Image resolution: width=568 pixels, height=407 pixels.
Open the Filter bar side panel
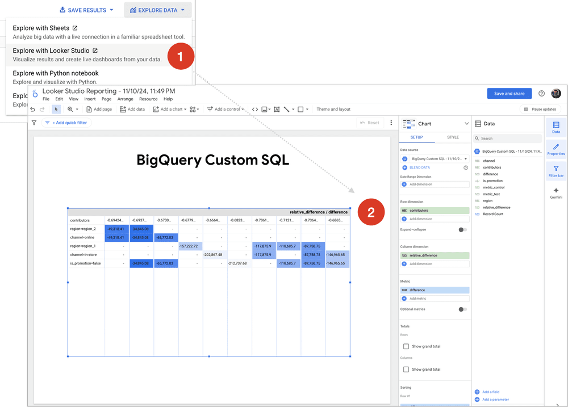tap(556, 171)
